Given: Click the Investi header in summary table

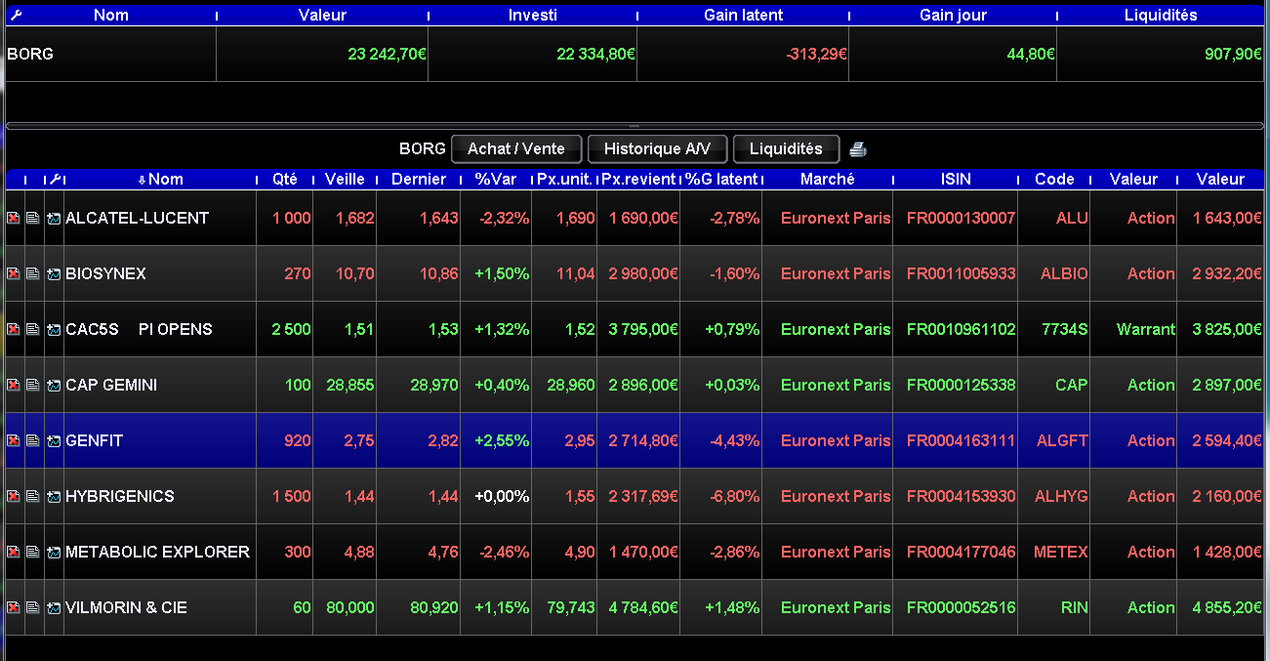Looking at the screenshot, I should pos(533,16).
